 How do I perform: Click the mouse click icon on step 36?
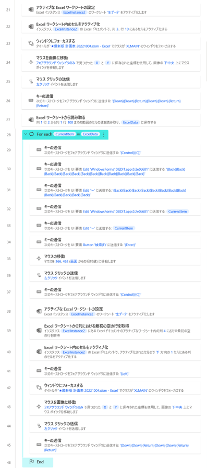[39, 275]
